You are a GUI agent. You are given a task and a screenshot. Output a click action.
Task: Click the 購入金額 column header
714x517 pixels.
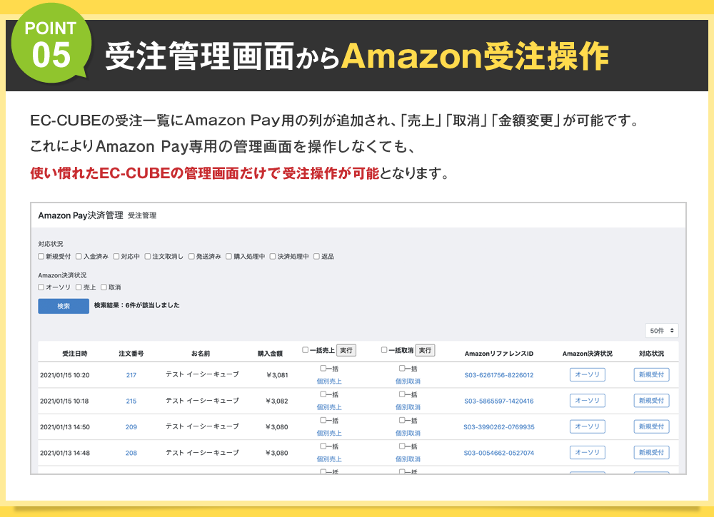[270, 353]
